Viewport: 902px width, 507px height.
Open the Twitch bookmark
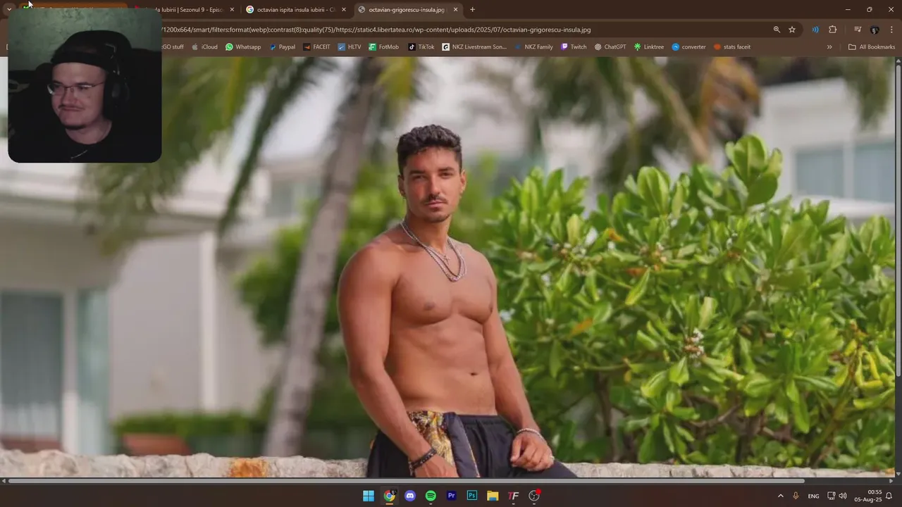(x=574, y=47)
